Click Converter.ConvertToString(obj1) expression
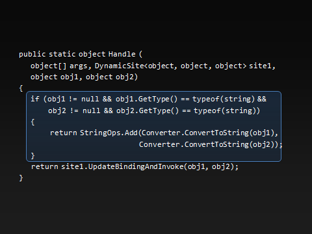Viewport: 312px width, 234px height. tap(208, 133)
